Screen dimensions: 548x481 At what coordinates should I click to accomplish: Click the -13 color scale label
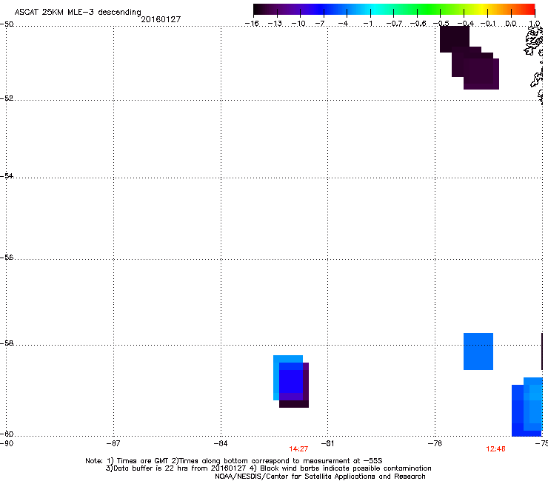click(275, 24)
